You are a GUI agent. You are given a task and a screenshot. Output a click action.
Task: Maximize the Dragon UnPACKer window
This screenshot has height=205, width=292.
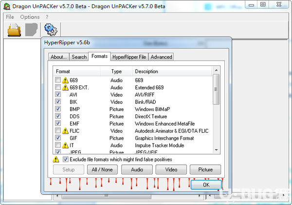(263, 4)
